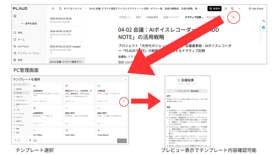276x155 pixels.
Task: Open the AI model dropdown at dialog bottom
Action: pyautogui.click(x=20, y=140)
